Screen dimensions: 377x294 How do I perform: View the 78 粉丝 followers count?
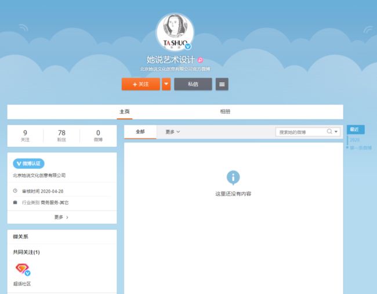pos(61,136)
